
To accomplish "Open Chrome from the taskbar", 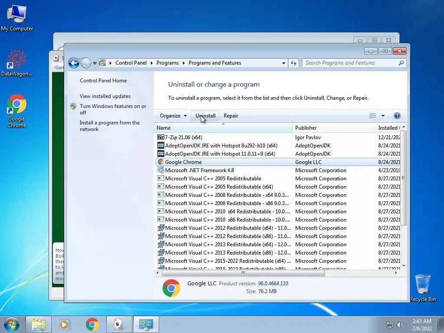I will click(92, 324).
